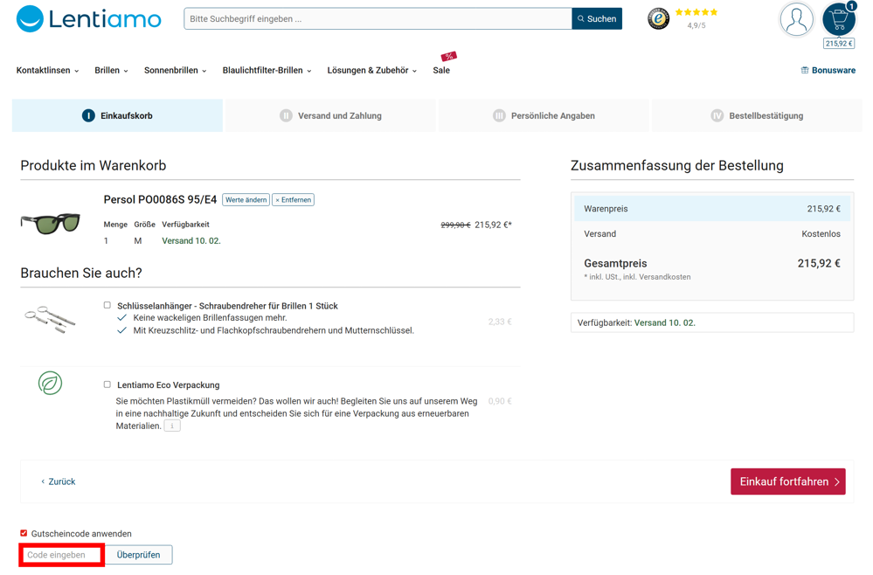873x575 pixels.
Task: Select the Einkaufskorb step tab
Action: coord(117,115)
